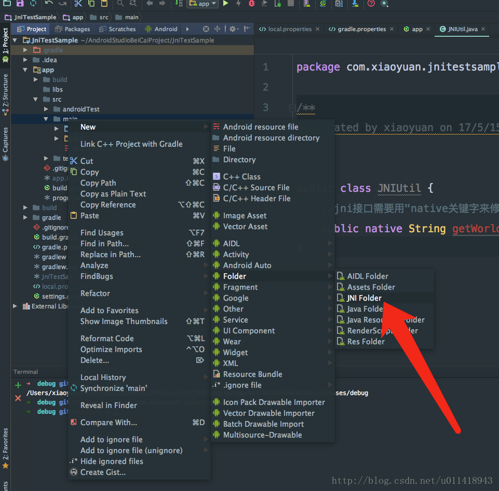
Task: Open the Captures side tool window
Action: click(5, 144)
